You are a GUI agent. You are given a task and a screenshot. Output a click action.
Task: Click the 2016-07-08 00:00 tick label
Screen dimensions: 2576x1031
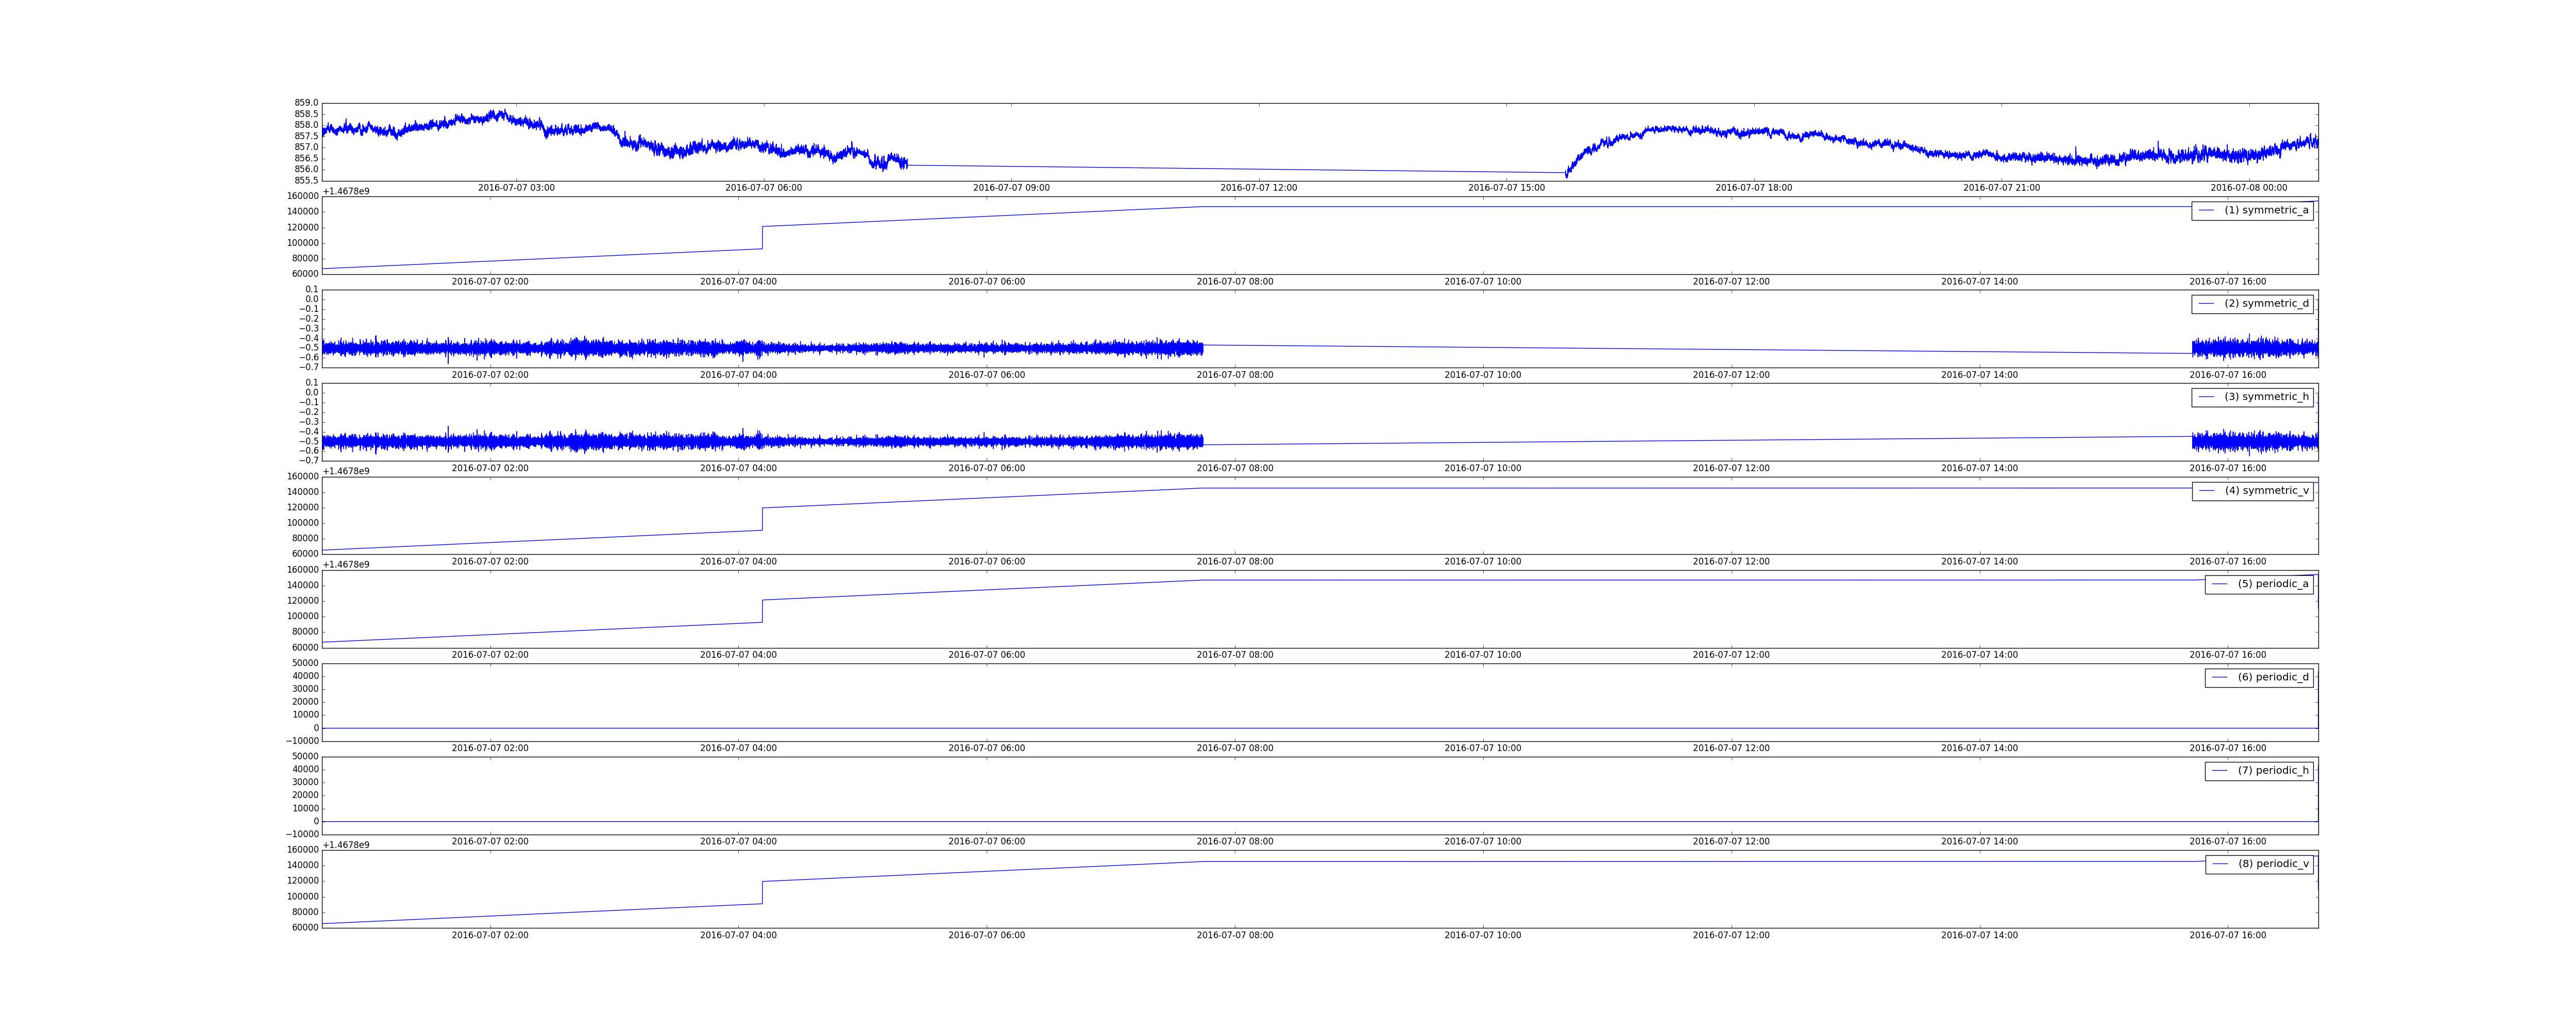pyautogui.click(x=2248, y=188)
